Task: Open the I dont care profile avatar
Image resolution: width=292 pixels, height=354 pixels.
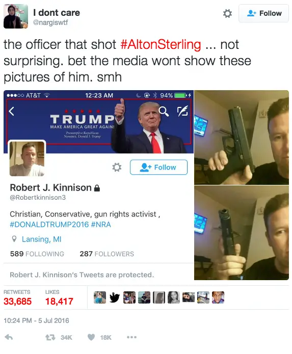Action: (x=16, y=16)
